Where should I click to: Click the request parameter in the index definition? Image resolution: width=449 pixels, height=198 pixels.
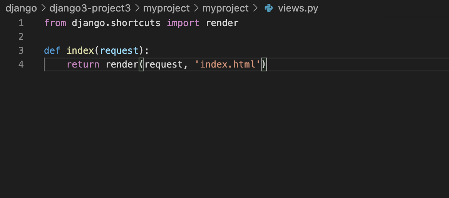(119, 51)
